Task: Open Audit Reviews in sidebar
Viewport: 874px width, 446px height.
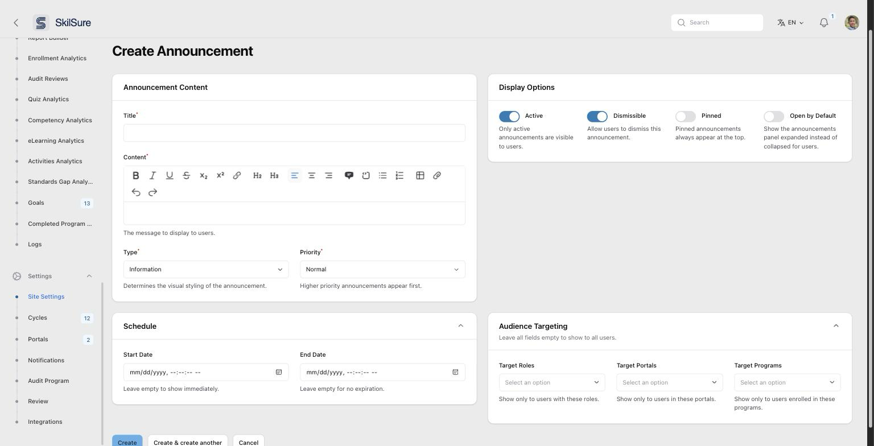Action: (48, 79)
